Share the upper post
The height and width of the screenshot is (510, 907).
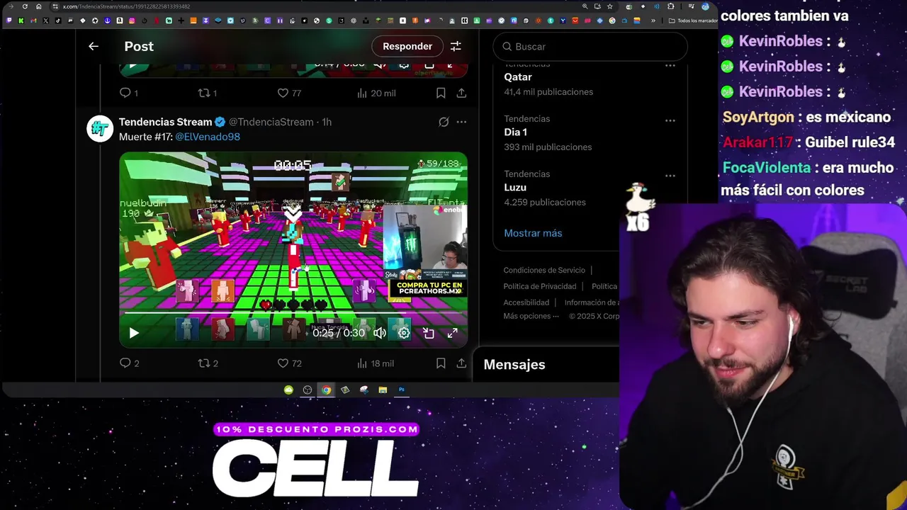461,93
